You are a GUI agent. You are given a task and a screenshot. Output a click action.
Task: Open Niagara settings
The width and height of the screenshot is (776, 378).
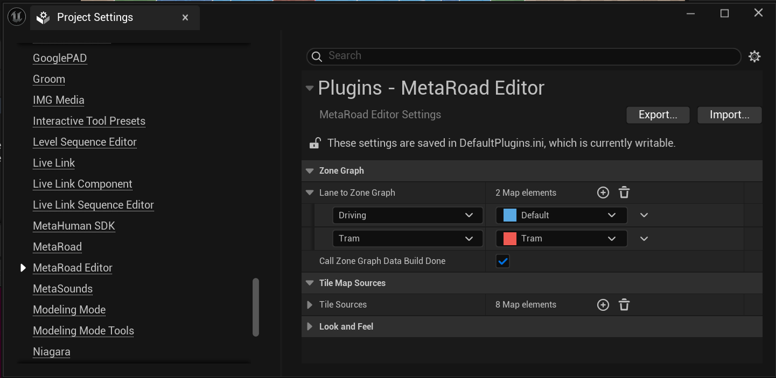52,352
